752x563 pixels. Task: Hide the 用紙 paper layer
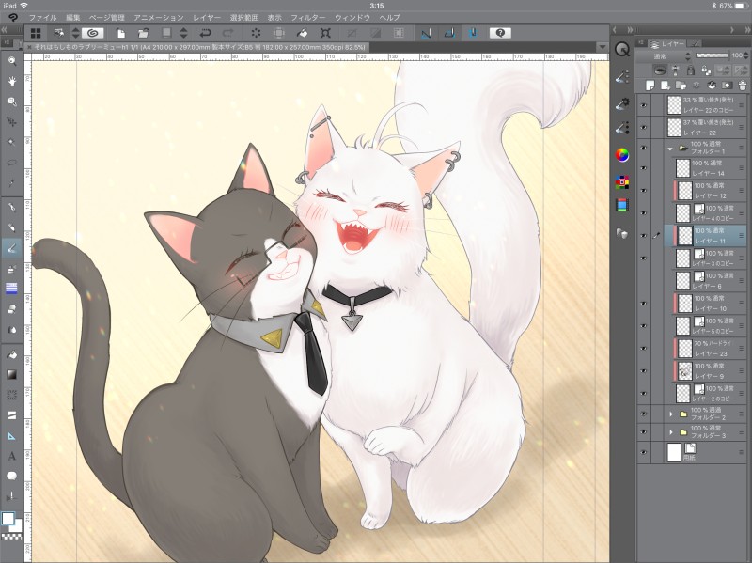pos(643,452)
